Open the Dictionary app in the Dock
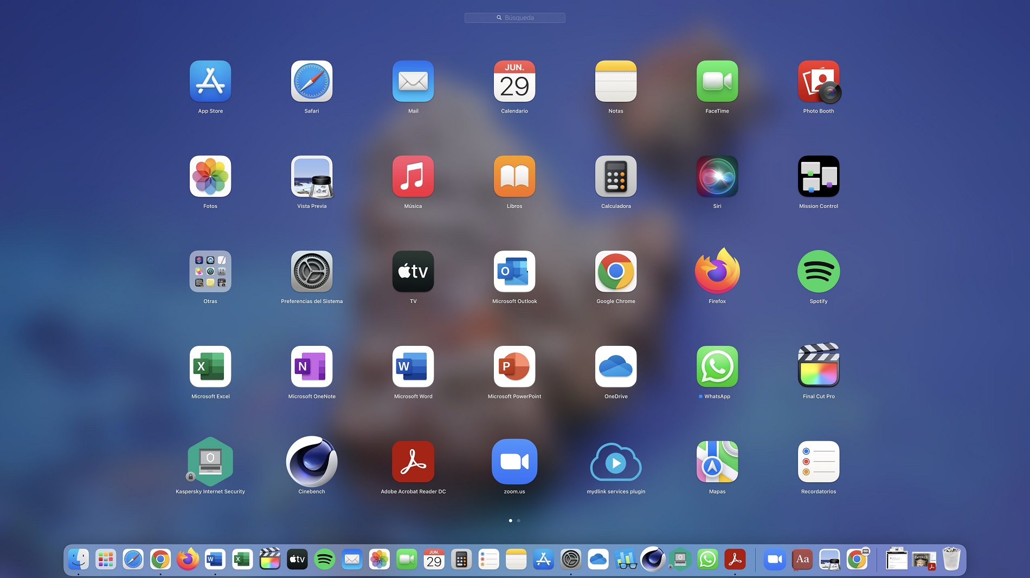Image resolution: width=1030 pixels, height=578 pixels. (802, 560)
